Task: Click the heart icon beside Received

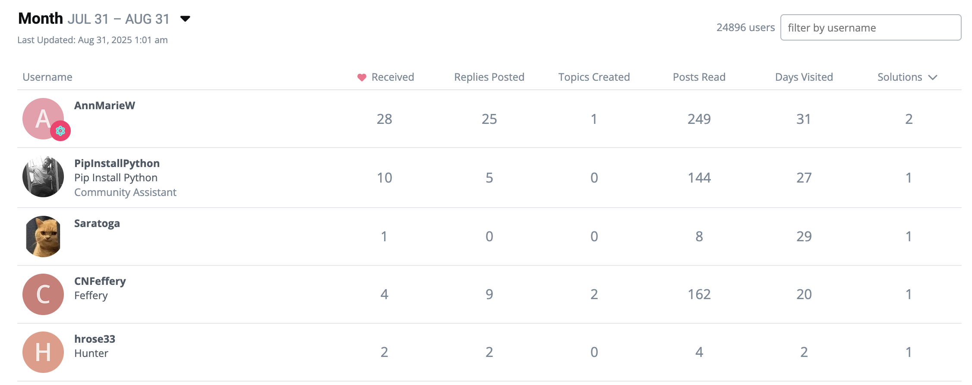Action: [x=362, y=77]
